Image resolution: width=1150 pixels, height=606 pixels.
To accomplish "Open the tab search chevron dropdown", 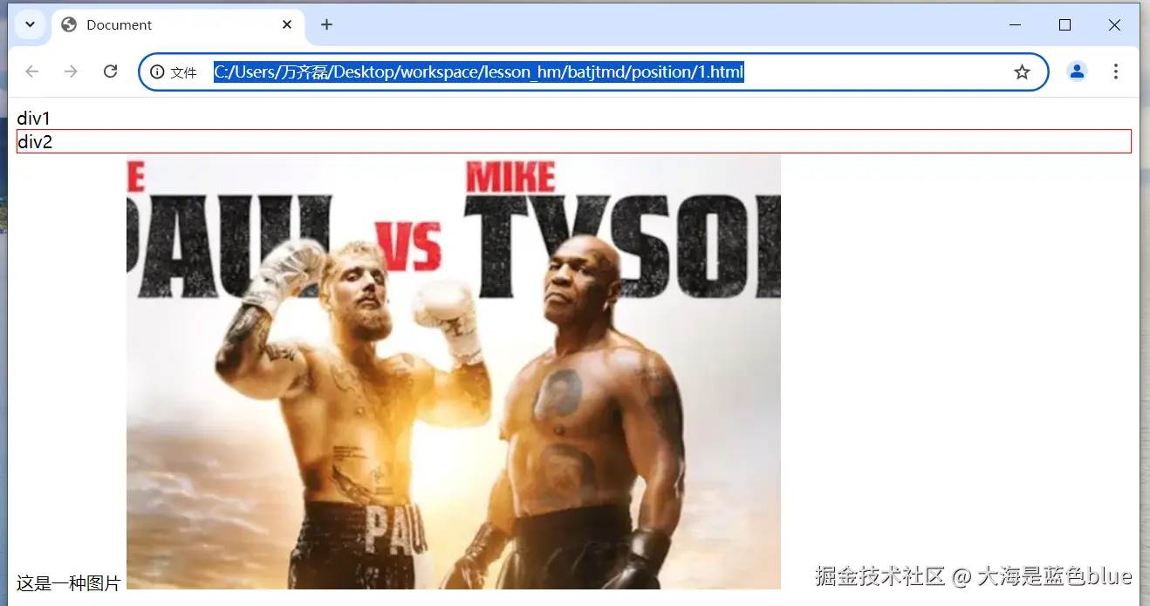I will pos(29,24).
